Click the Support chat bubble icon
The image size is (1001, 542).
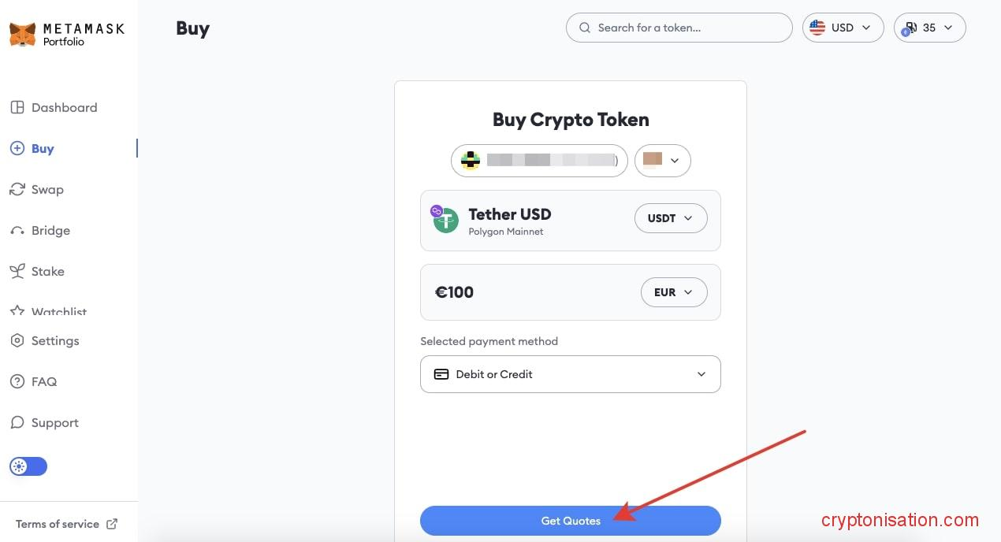(x=17, y=423)
